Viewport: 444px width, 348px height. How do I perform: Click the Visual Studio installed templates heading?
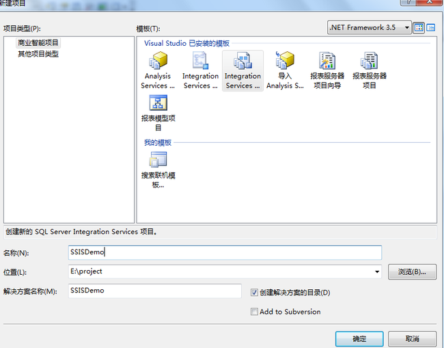(186, 43)
